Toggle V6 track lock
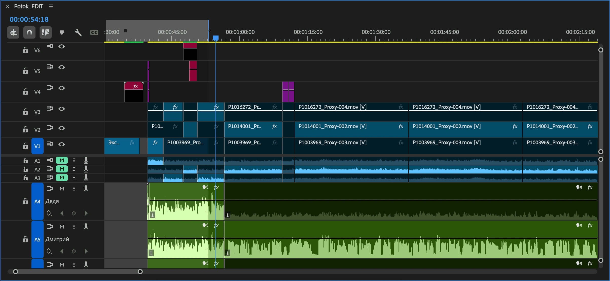 (x=26, y=50)
